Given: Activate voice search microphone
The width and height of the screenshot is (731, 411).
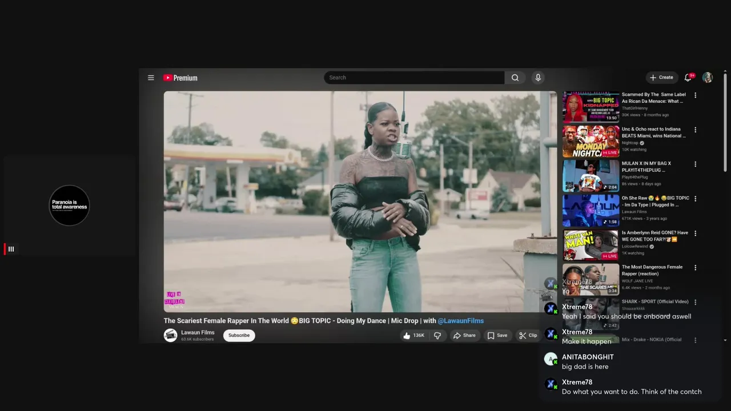Looking at the screenshot, I should click(x=538, y=78).
